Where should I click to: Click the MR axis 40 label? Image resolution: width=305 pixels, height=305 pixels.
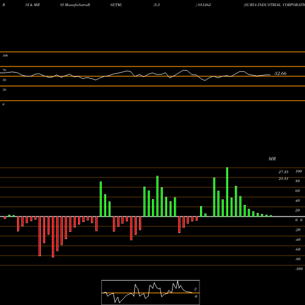coord(298,201)
